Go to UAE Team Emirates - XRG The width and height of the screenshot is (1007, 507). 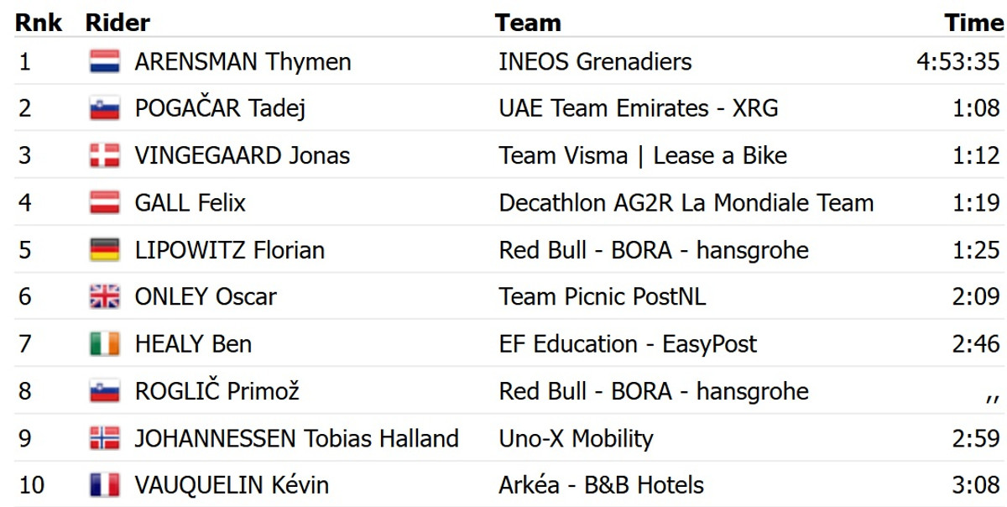638,109
